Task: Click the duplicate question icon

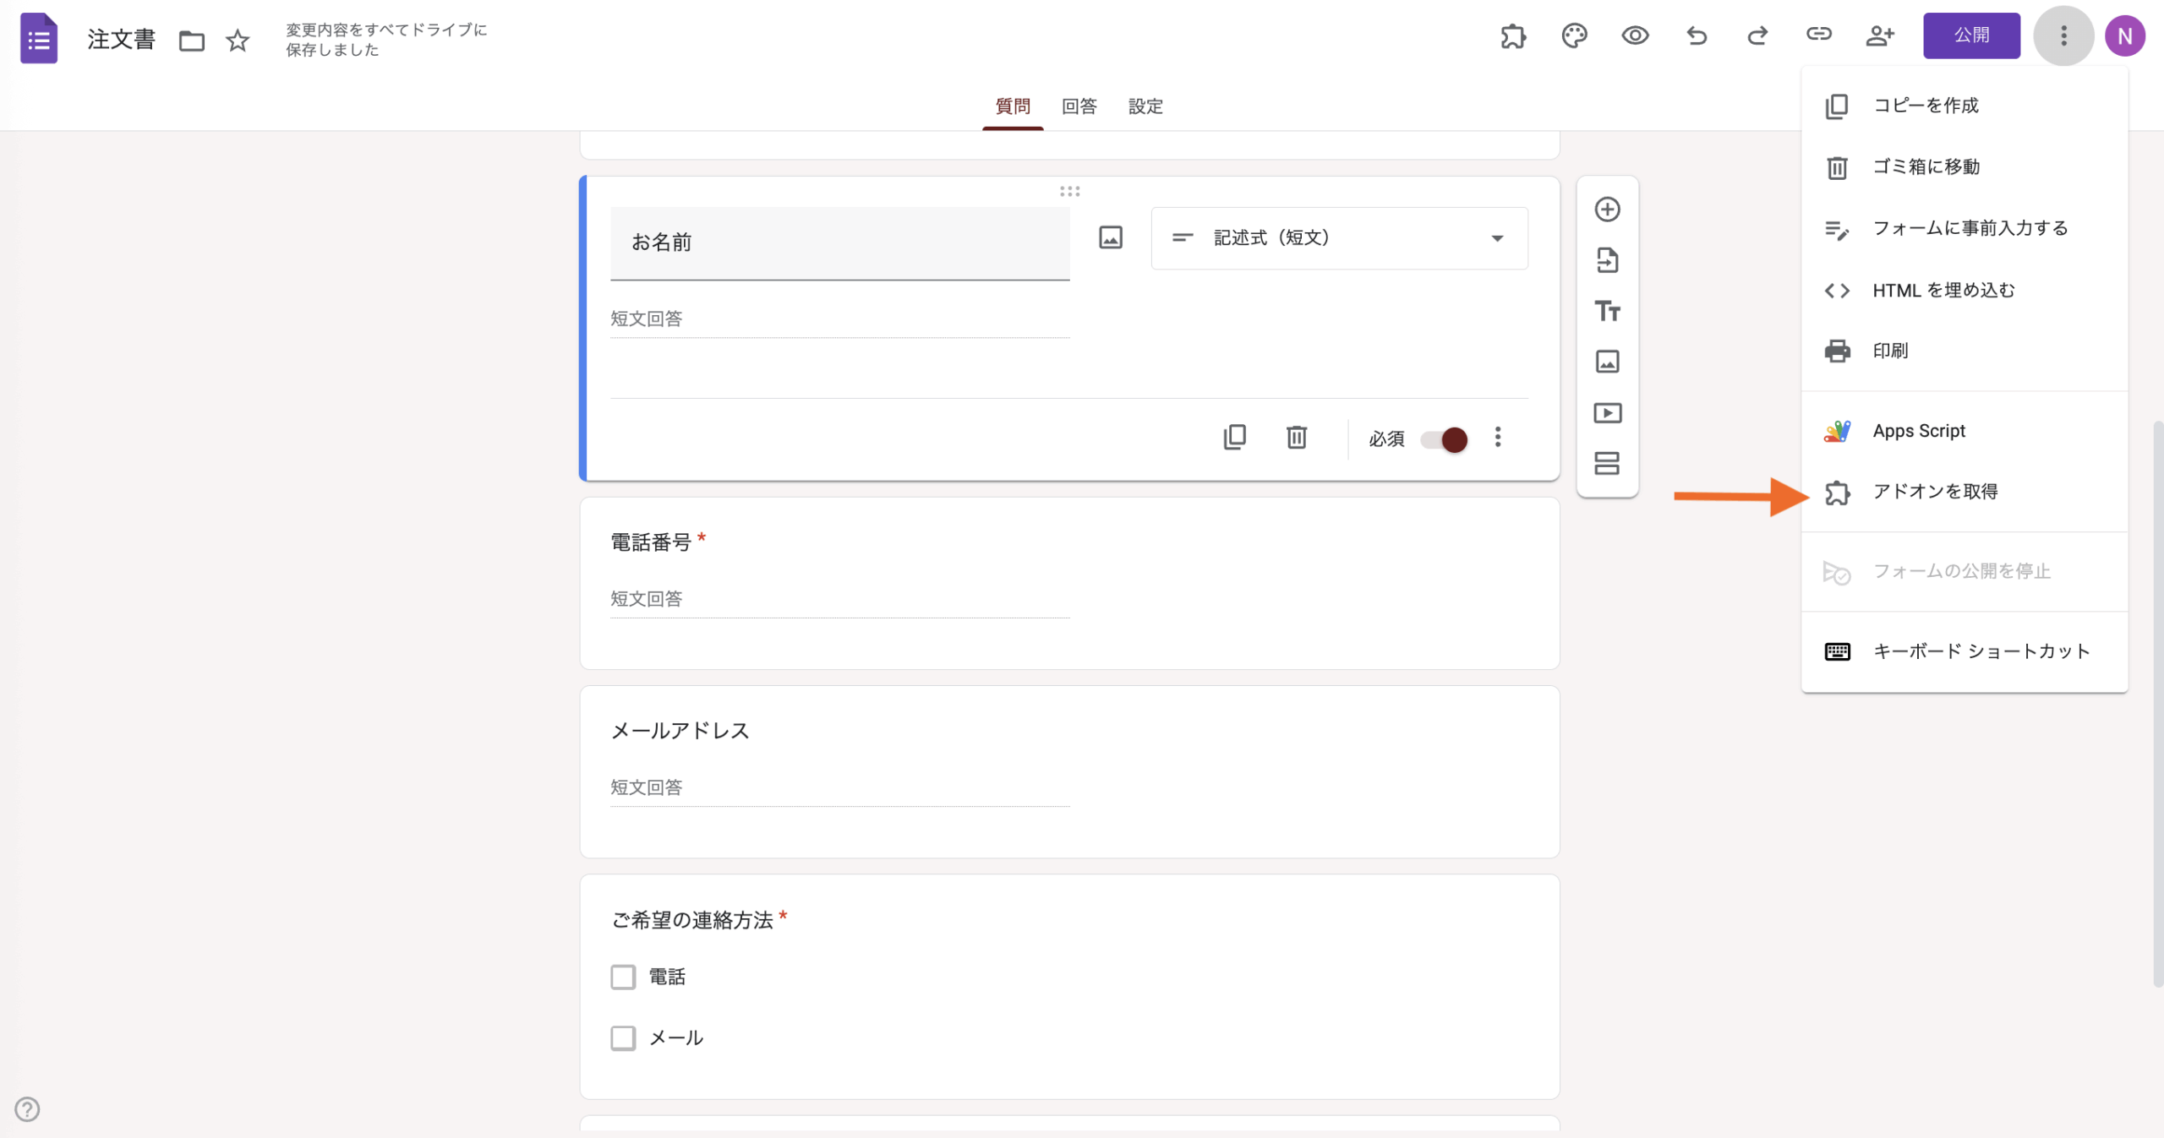Action: coord(1234,437)
